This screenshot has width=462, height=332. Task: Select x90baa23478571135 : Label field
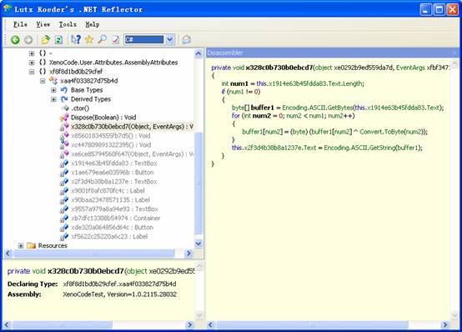(110, 199)
